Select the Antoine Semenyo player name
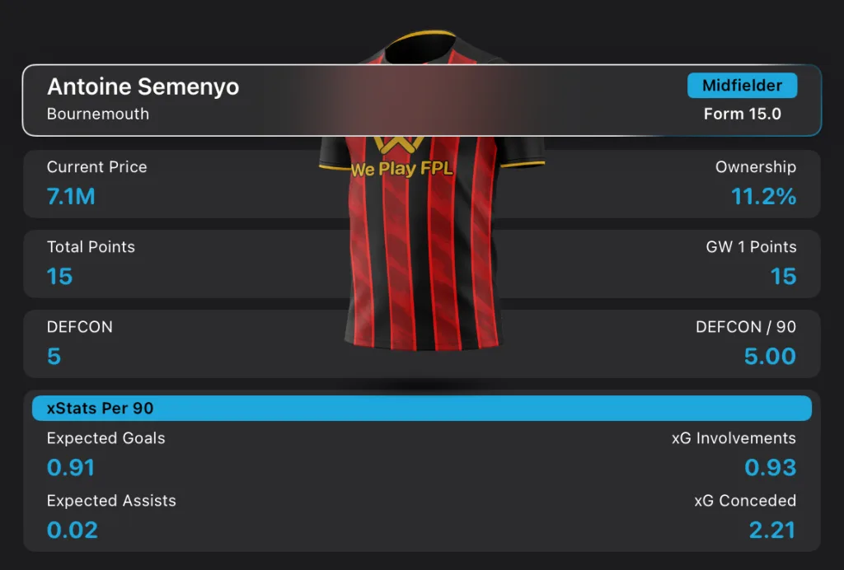844x570 pixels. click(143, 86)
